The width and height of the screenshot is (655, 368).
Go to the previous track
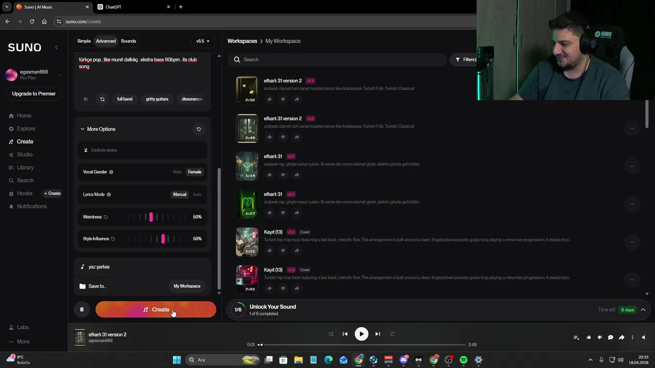345,334
